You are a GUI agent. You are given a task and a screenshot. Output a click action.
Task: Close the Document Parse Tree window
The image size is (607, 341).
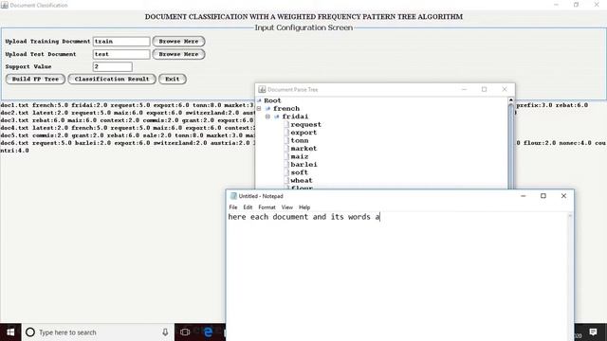click(x=504, y=89)
